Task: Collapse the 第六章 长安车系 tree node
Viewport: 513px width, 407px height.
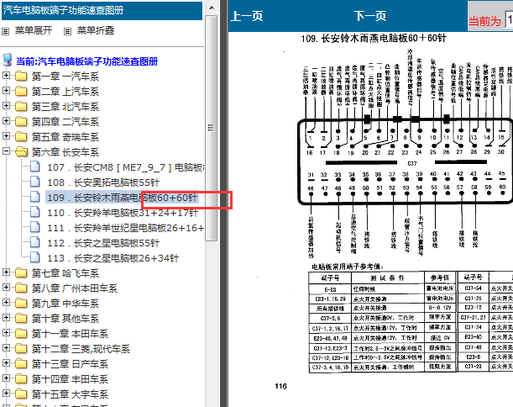Action: (x=6, y=151)
